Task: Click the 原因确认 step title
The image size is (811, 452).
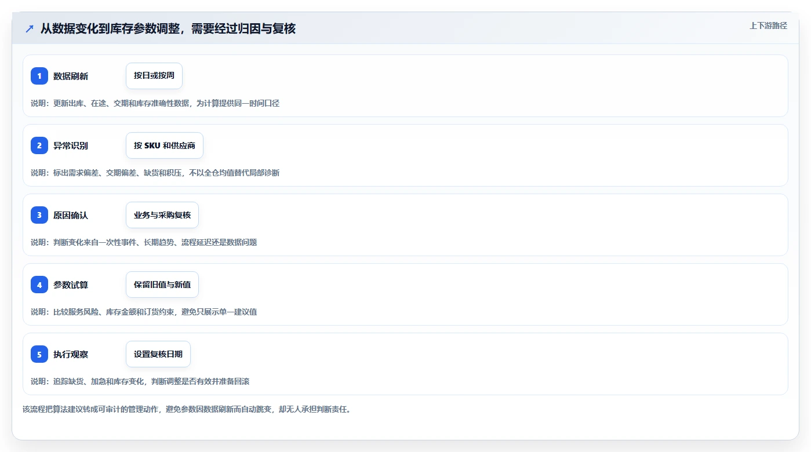Action: pos(71,215)
